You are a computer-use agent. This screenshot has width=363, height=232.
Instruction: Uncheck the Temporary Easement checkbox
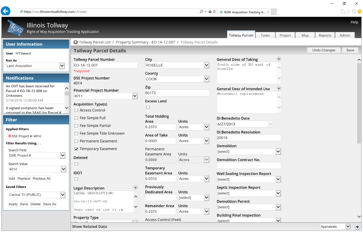(x=76, y=149)
